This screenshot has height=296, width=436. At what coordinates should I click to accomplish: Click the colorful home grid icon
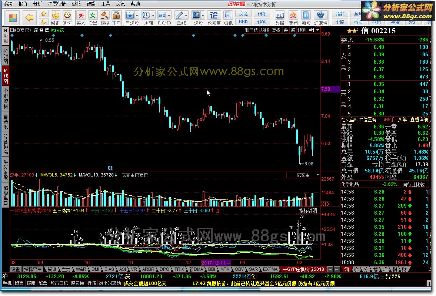click(x=13, y=18)
